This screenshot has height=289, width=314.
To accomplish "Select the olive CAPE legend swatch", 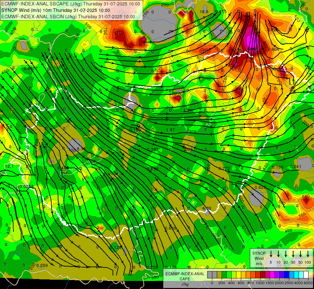I will pyautogui.click(x=219, y=275).
